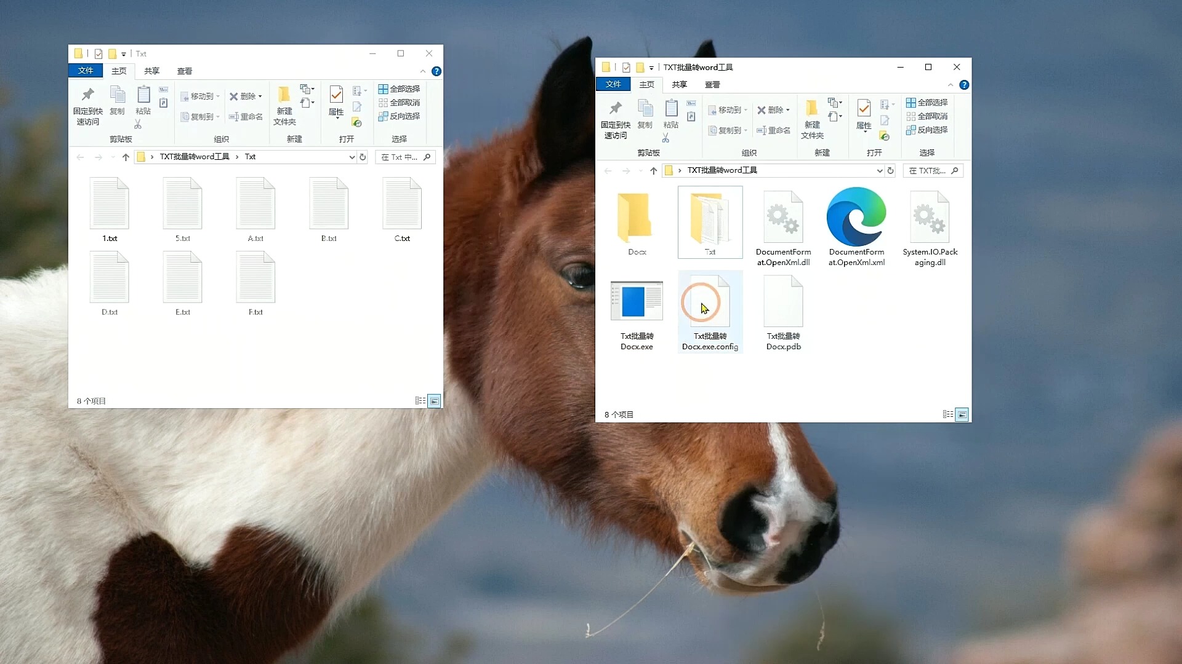This screenshot has width=1182, height=664.
Task: Click 重命名 in Txt window ribbon
Action: click(246, 117)
